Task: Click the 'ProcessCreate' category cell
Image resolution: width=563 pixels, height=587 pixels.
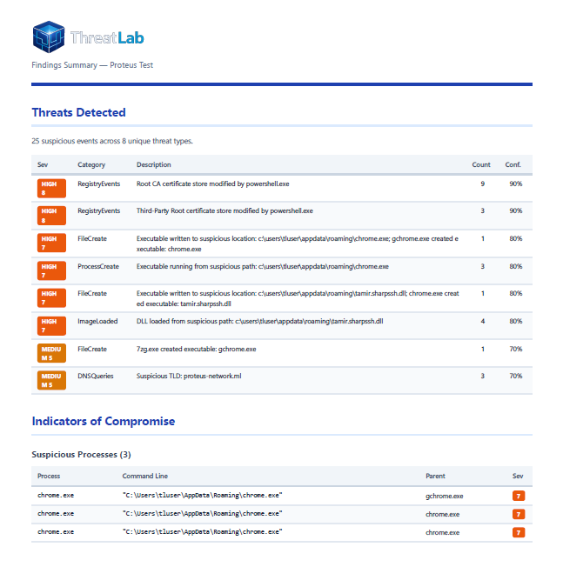Action: click(x=98, y=267)
